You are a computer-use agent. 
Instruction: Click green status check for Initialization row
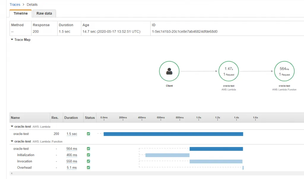pos(88,155)
